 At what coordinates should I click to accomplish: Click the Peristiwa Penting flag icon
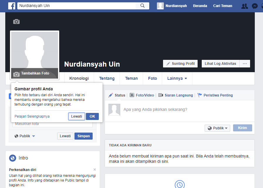200,95
